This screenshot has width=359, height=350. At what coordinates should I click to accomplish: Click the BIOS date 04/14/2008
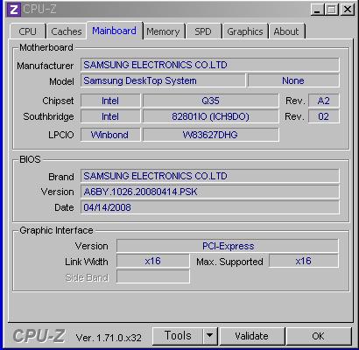coord(210,207)
